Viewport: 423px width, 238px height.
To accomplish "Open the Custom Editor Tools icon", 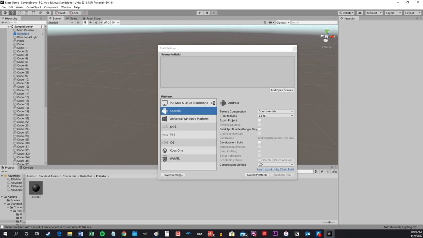I will coord(48,13).
